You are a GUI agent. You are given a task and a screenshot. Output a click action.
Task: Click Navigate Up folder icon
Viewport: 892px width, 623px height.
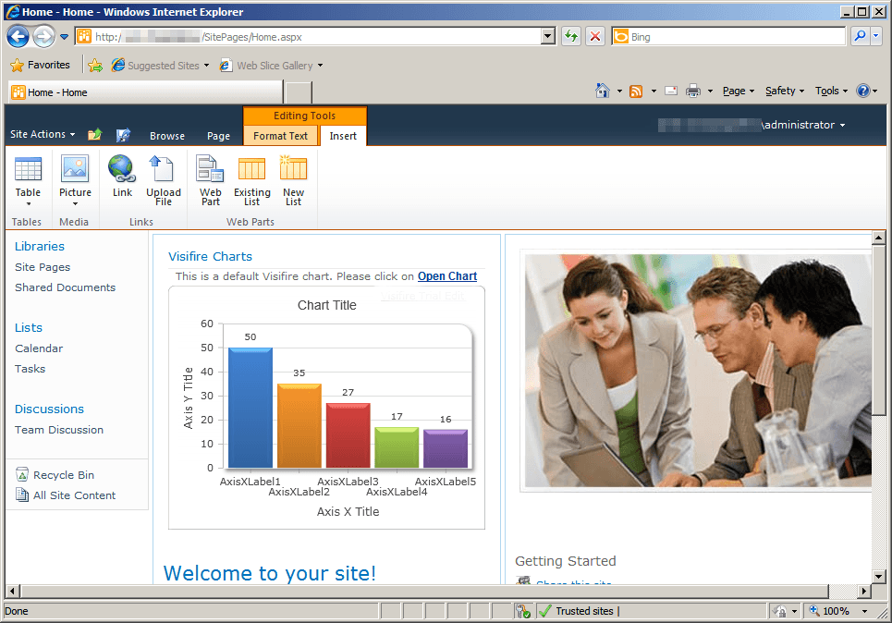click(x=94, y=135)
